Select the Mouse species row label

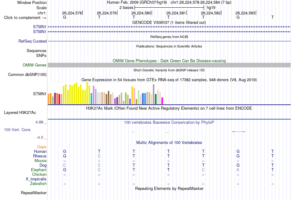click(x=40, y=161)
